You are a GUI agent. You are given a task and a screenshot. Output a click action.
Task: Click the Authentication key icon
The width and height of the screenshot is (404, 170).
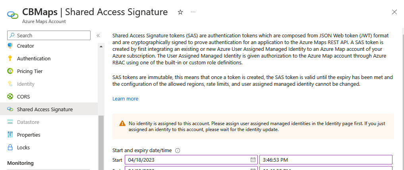click(10, 58)
